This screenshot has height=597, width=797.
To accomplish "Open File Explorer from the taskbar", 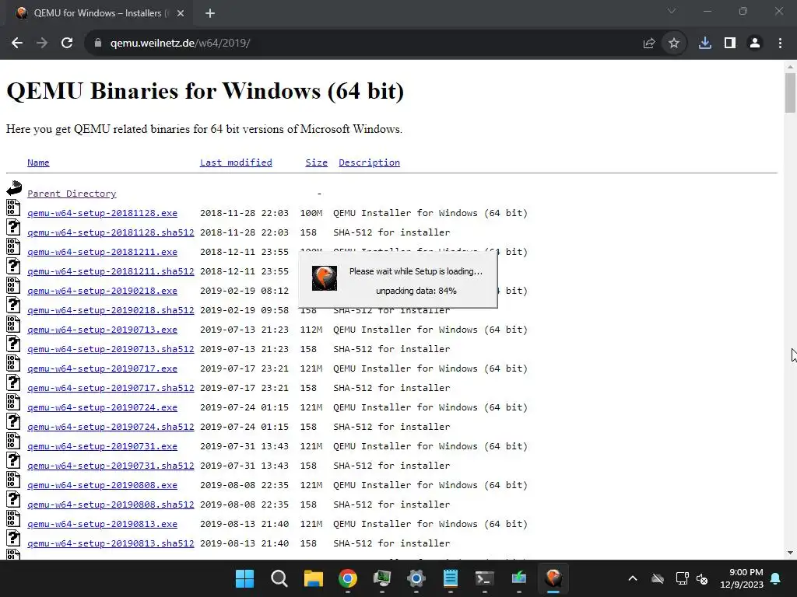I will coord(313,578).
